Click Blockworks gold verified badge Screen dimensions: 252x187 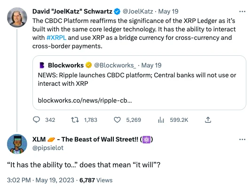(88, 65)
